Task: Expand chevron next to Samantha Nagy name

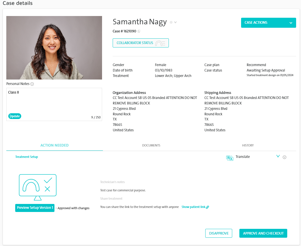Action: (x=175, y=22)
